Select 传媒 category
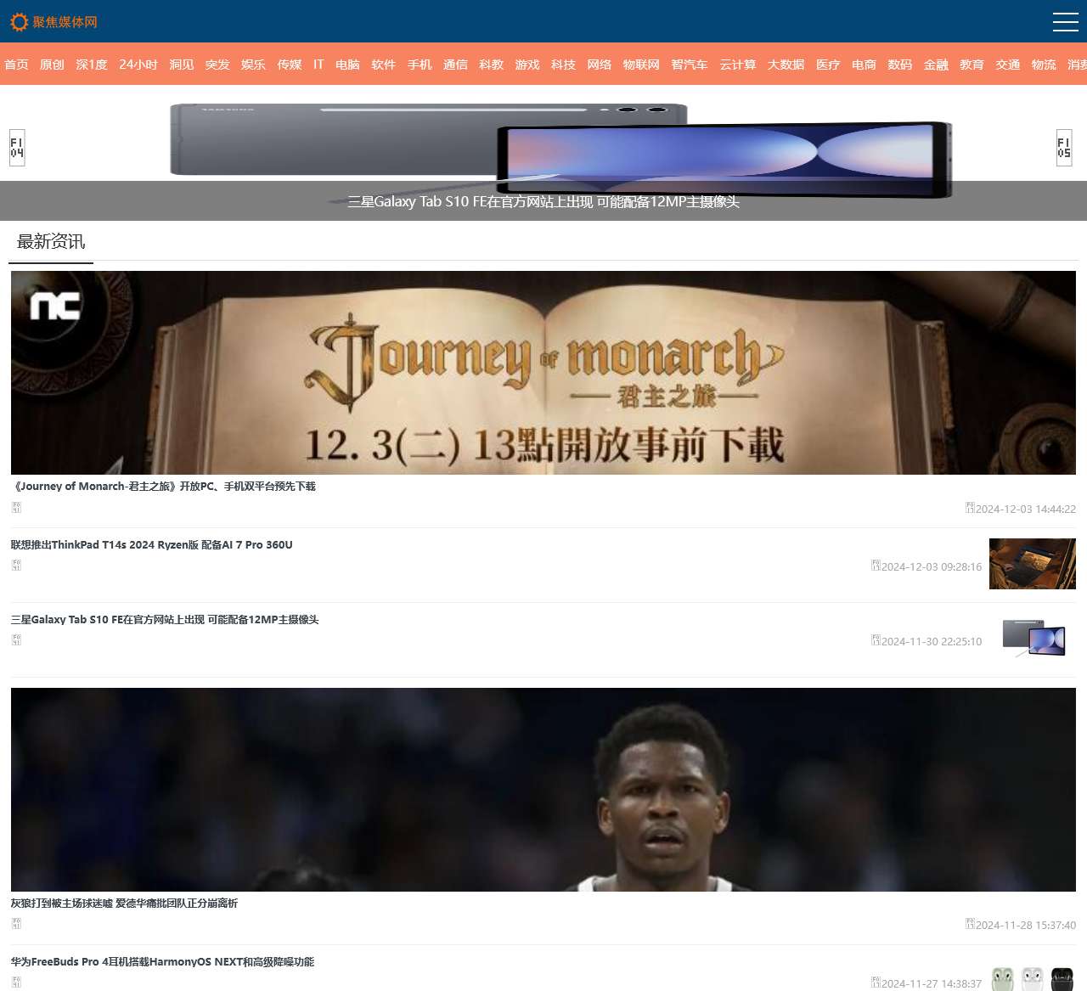This screenshot has height=991, width=1087. click(290, 65)
